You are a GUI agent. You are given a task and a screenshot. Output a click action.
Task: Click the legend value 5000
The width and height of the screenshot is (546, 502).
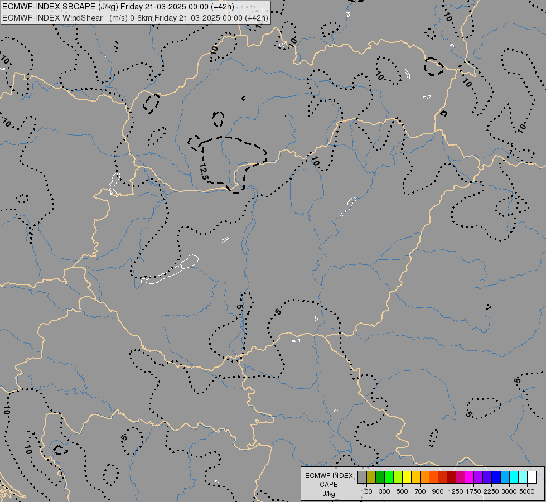pyautogui.click(x=527, y=491)
